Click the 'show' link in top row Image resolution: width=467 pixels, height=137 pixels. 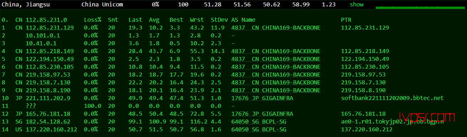pyautogui.click(x=357, y=5)
